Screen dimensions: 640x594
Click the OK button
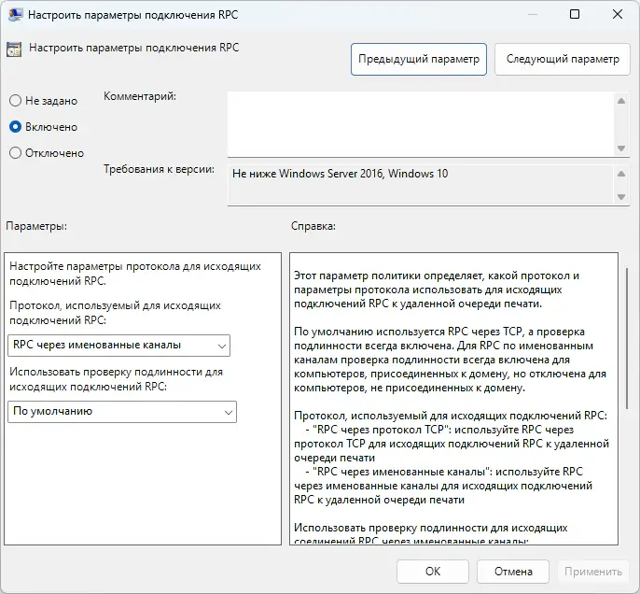point(433,572)
